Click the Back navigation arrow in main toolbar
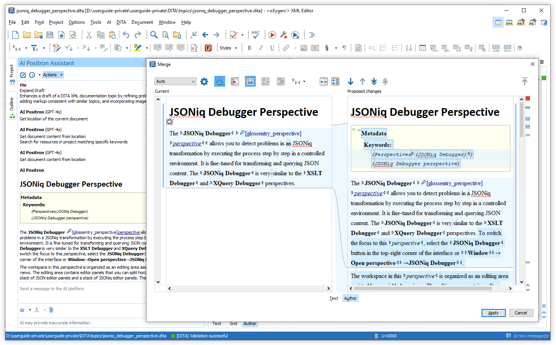 click(205, 35)
